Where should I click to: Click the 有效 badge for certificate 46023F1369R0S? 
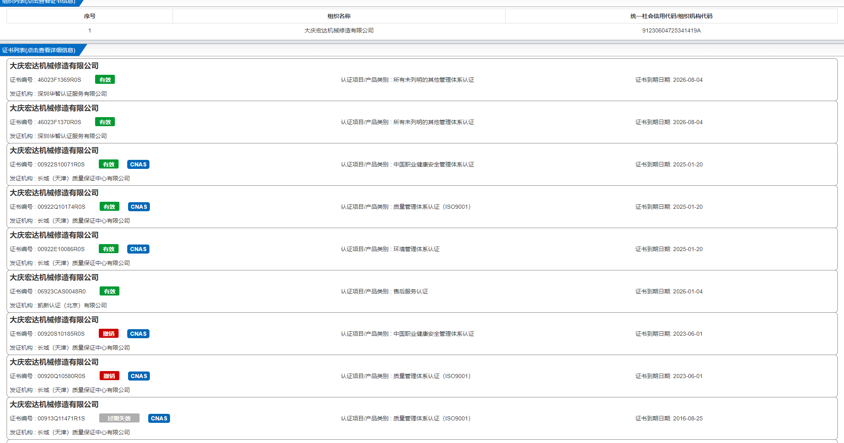tap(105, 80)
